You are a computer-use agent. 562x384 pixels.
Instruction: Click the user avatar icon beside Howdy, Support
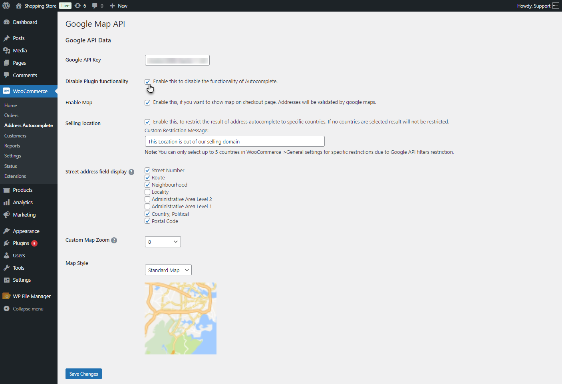[556, 6]
